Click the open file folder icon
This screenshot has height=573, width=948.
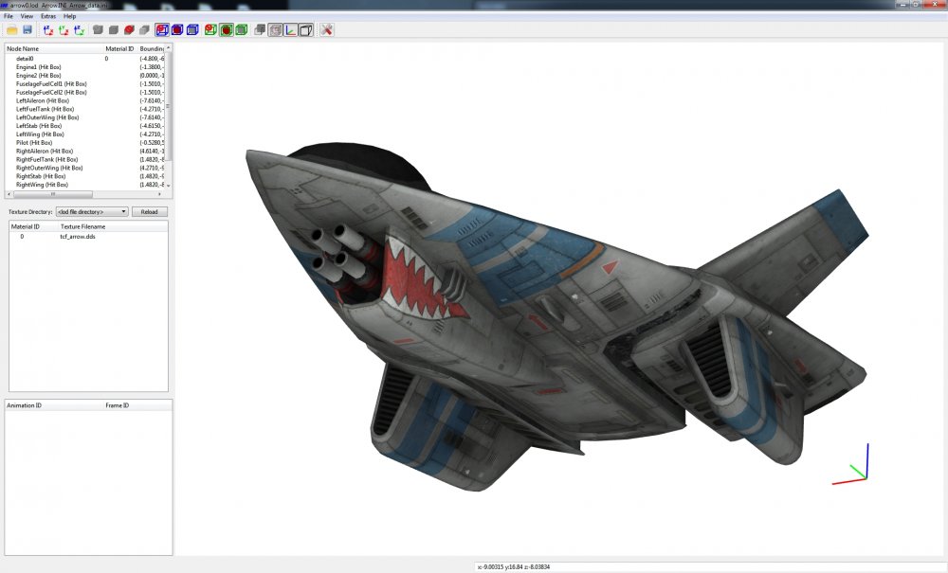(12, 29)
